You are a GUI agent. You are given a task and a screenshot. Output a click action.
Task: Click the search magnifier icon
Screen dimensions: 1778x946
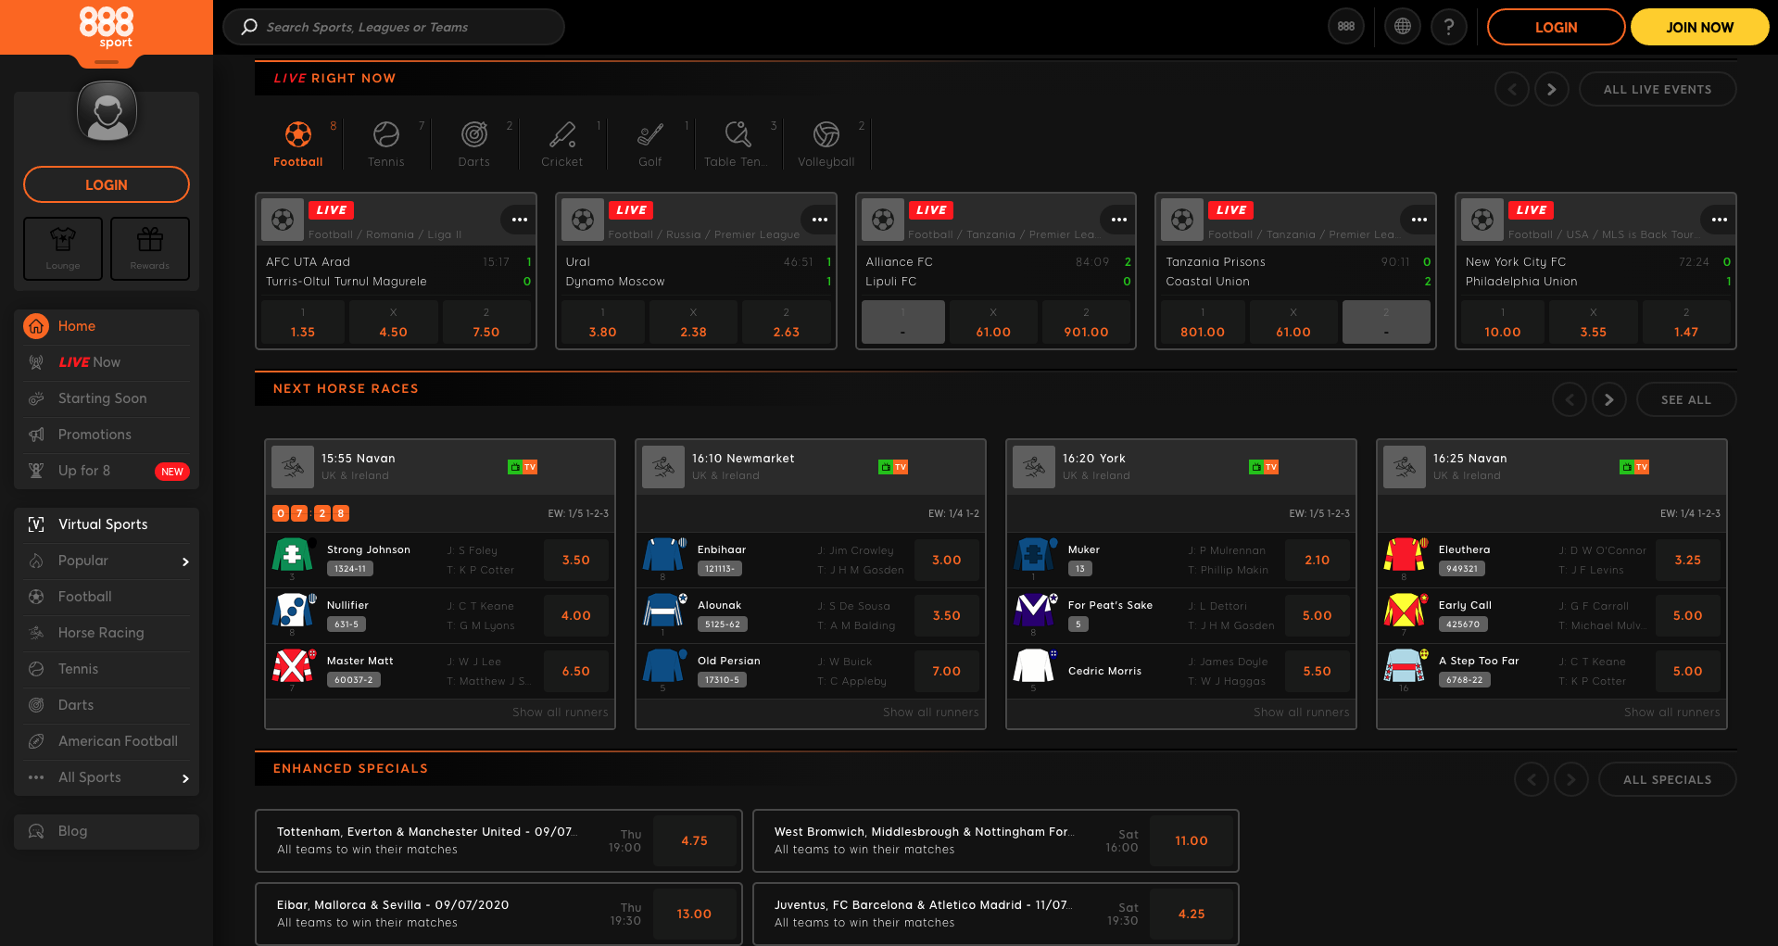[x=249, y=27]
